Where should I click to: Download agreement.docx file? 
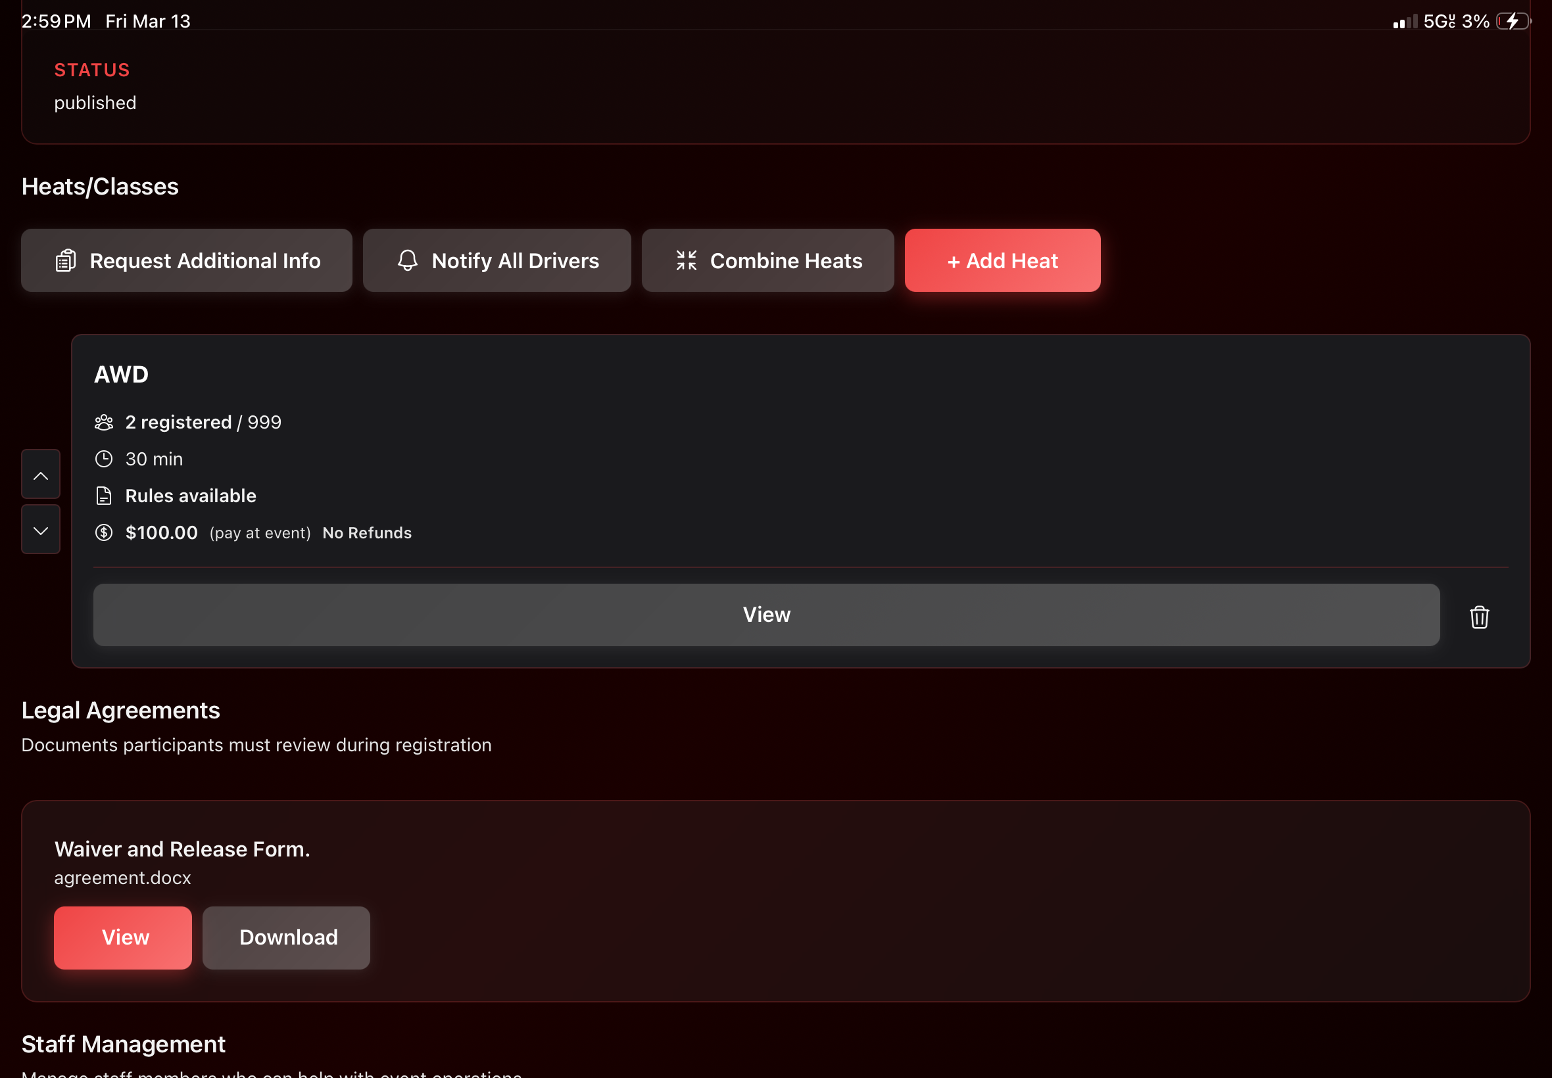point(287,937)
